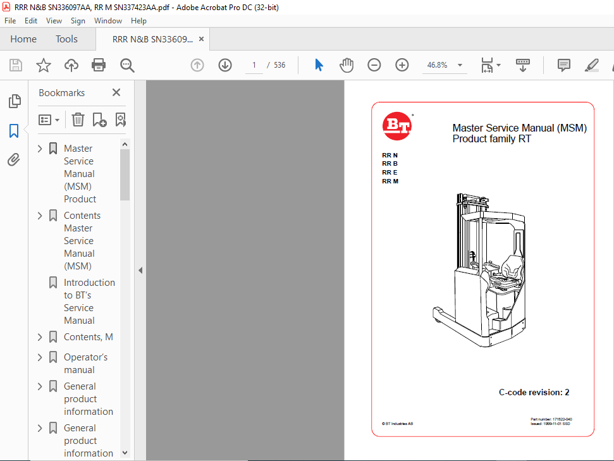Screen dimensions: 614x461
Task: Open the File menu
Action: (10, 21)
